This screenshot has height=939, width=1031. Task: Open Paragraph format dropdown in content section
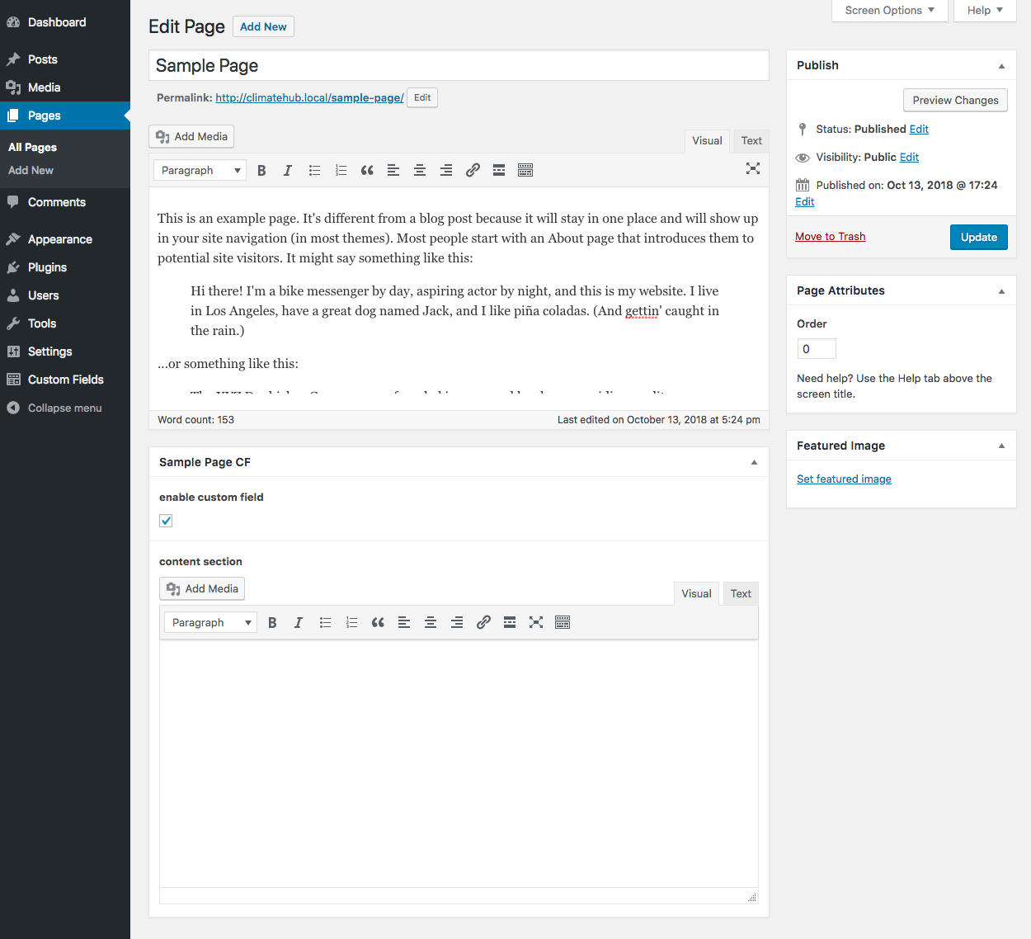(210, 622)
